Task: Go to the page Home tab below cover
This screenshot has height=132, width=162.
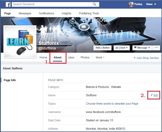Action: click(43, 57)
